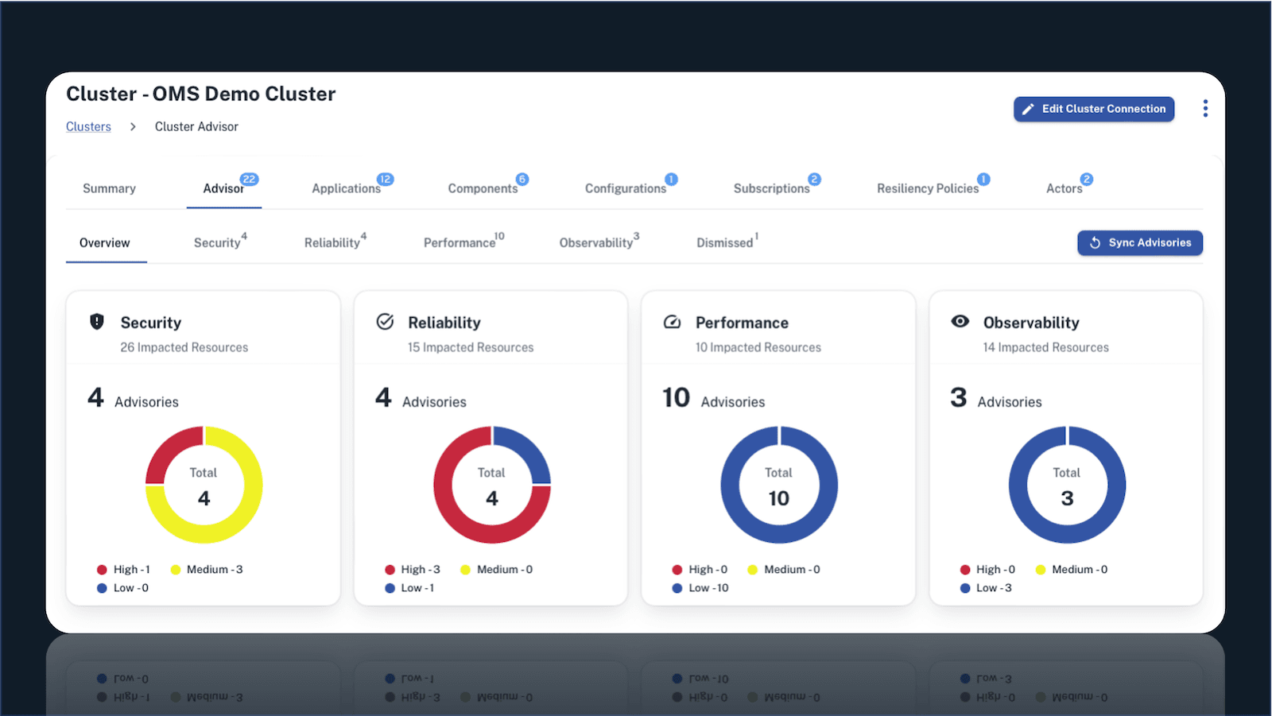Expand the breadcrumb chevron after Clusters
This screenshot has width=1272, height=716.
coord(132,126)
